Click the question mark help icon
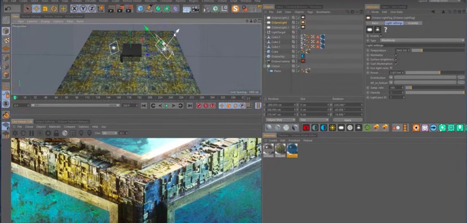467x223 pixels. (385, 29)
